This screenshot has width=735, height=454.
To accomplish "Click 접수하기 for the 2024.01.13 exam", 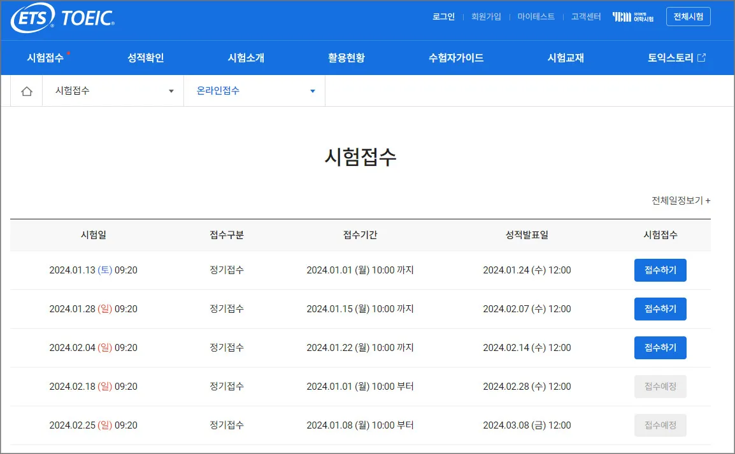I will (x=660, y=270).
